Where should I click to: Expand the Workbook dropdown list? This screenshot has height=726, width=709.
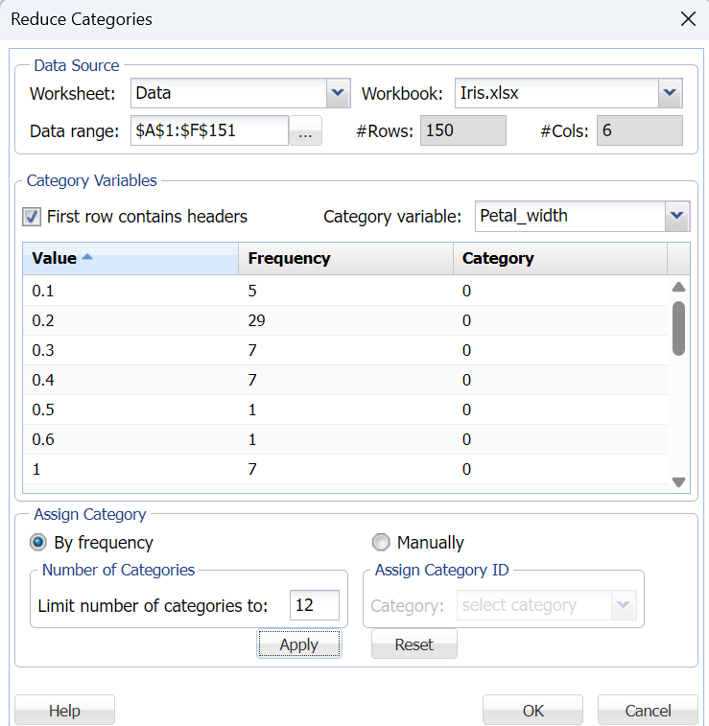[x=670, y=94]
